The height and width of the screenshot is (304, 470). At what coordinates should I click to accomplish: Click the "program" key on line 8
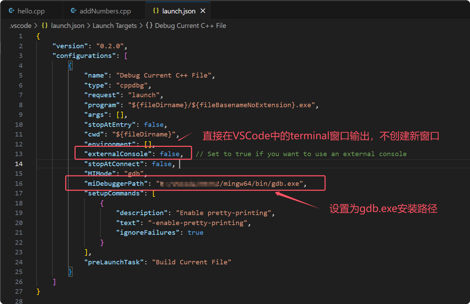(x=102, y=105)
